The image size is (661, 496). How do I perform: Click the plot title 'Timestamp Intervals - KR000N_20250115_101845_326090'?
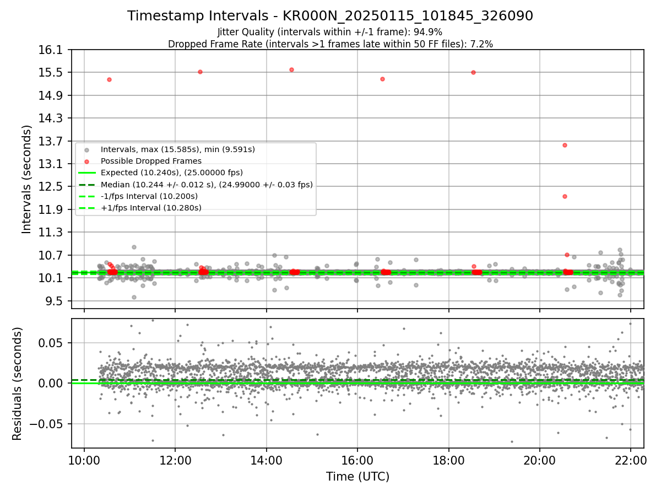pyautogui.click(x=330, y=16)
